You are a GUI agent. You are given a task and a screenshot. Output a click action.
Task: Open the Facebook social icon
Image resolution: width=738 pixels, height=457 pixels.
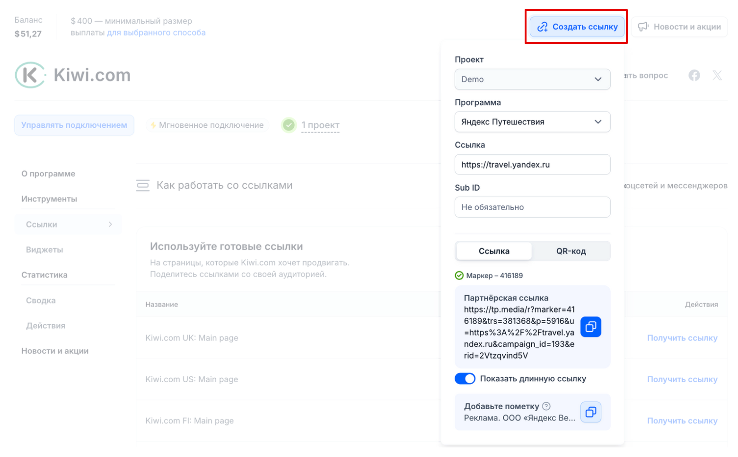coord(694,75)
